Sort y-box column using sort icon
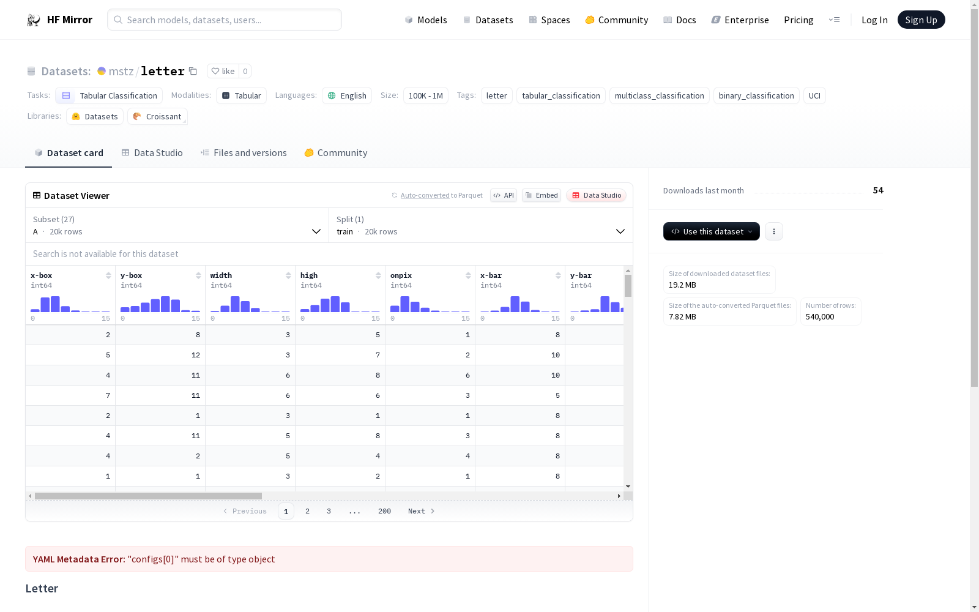This screenshot has width=979, height=612. pos(198,275)
